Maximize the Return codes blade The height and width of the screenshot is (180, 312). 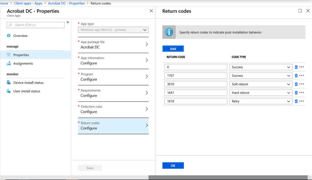300,11
